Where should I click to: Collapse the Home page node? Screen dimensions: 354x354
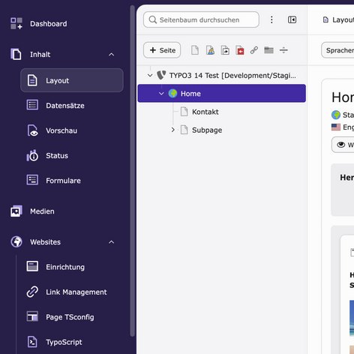coord(161,94)
